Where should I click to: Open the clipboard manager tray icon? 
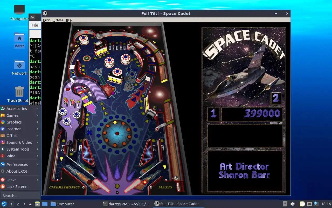302,204
